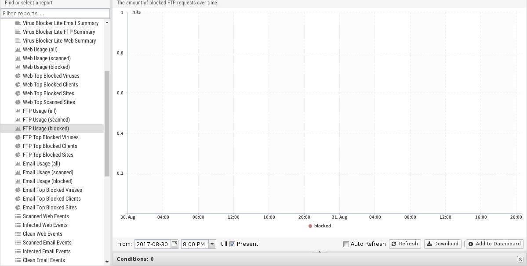Screen dimensions: 527x266
Task: Select the FTP Usage (blocked) report
Action: (x=52, y=129)
